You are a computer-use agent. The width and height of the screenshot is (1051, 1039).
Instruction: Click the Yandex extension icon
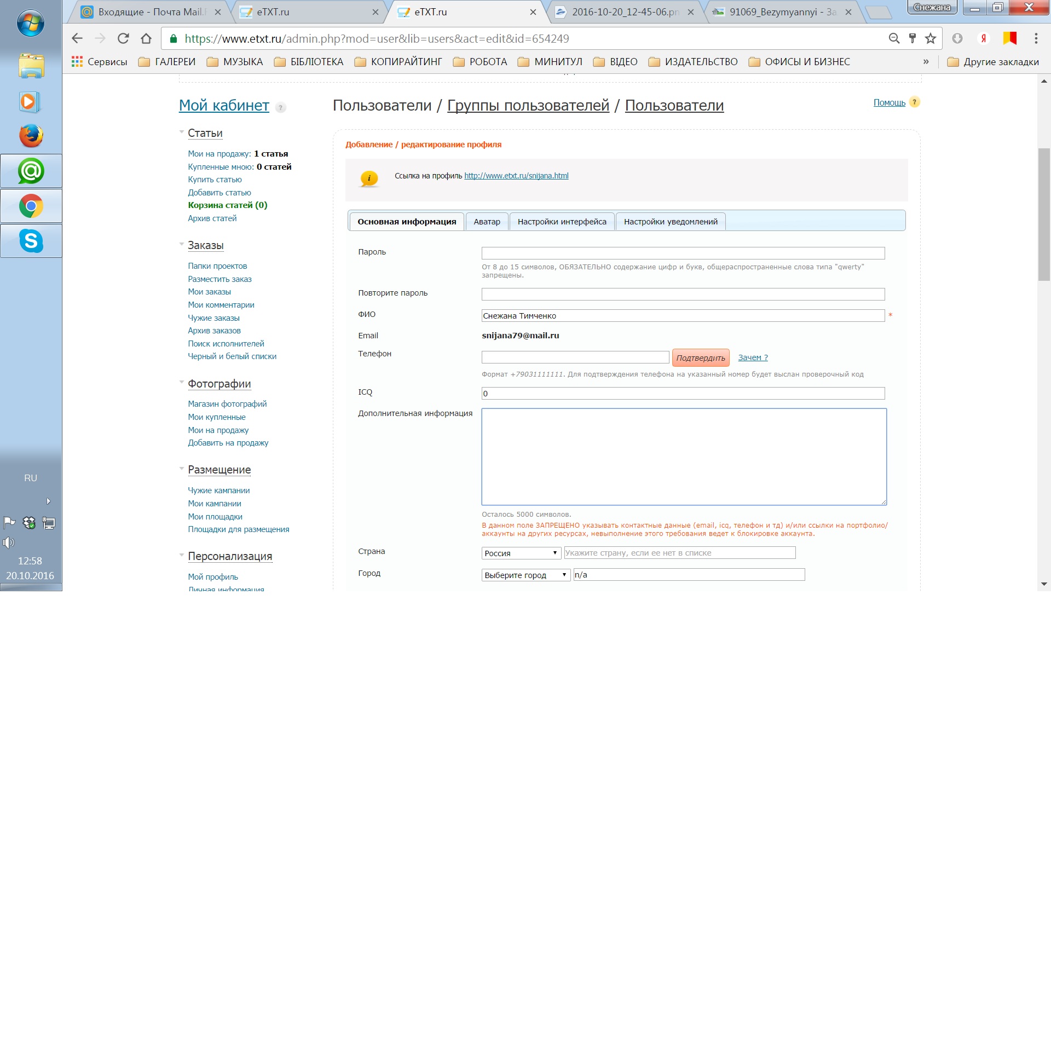(x=984, y=38)
